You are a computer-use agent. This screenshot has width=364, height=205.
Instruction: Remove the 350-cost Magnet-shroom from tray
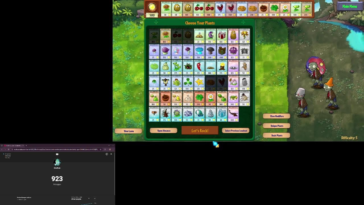coord(231,9)
